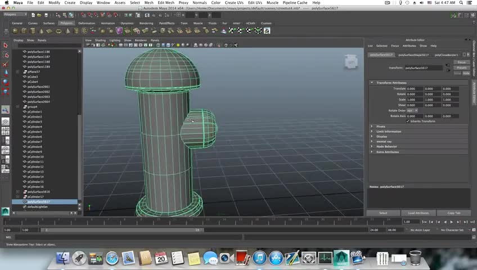The height and width of the screenshot is (270, 477).
Task: Click the polygon cube shelf icon
Action: [24, 31]
